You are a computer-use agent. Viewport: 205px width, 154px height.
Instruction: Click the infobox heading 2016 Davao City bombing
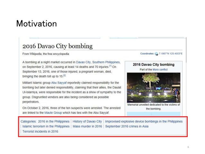point(154,65)
